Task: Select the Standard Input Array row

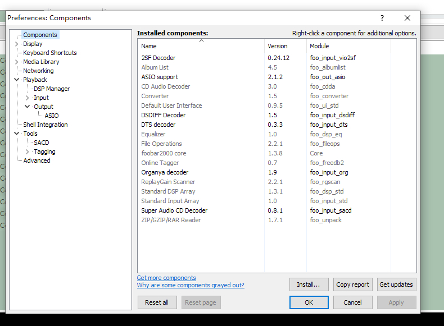Action: 277,201
